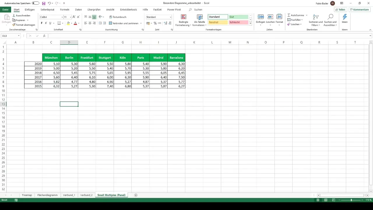Switch to Page Break Preview in the status bar
The height and width of the screenshot is (210, 373).
[x=333, y=200]
